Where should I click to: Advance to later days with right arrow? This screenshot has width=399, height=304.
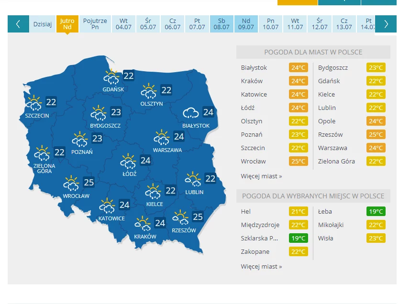pyautogui.click(x=386, y=24)
